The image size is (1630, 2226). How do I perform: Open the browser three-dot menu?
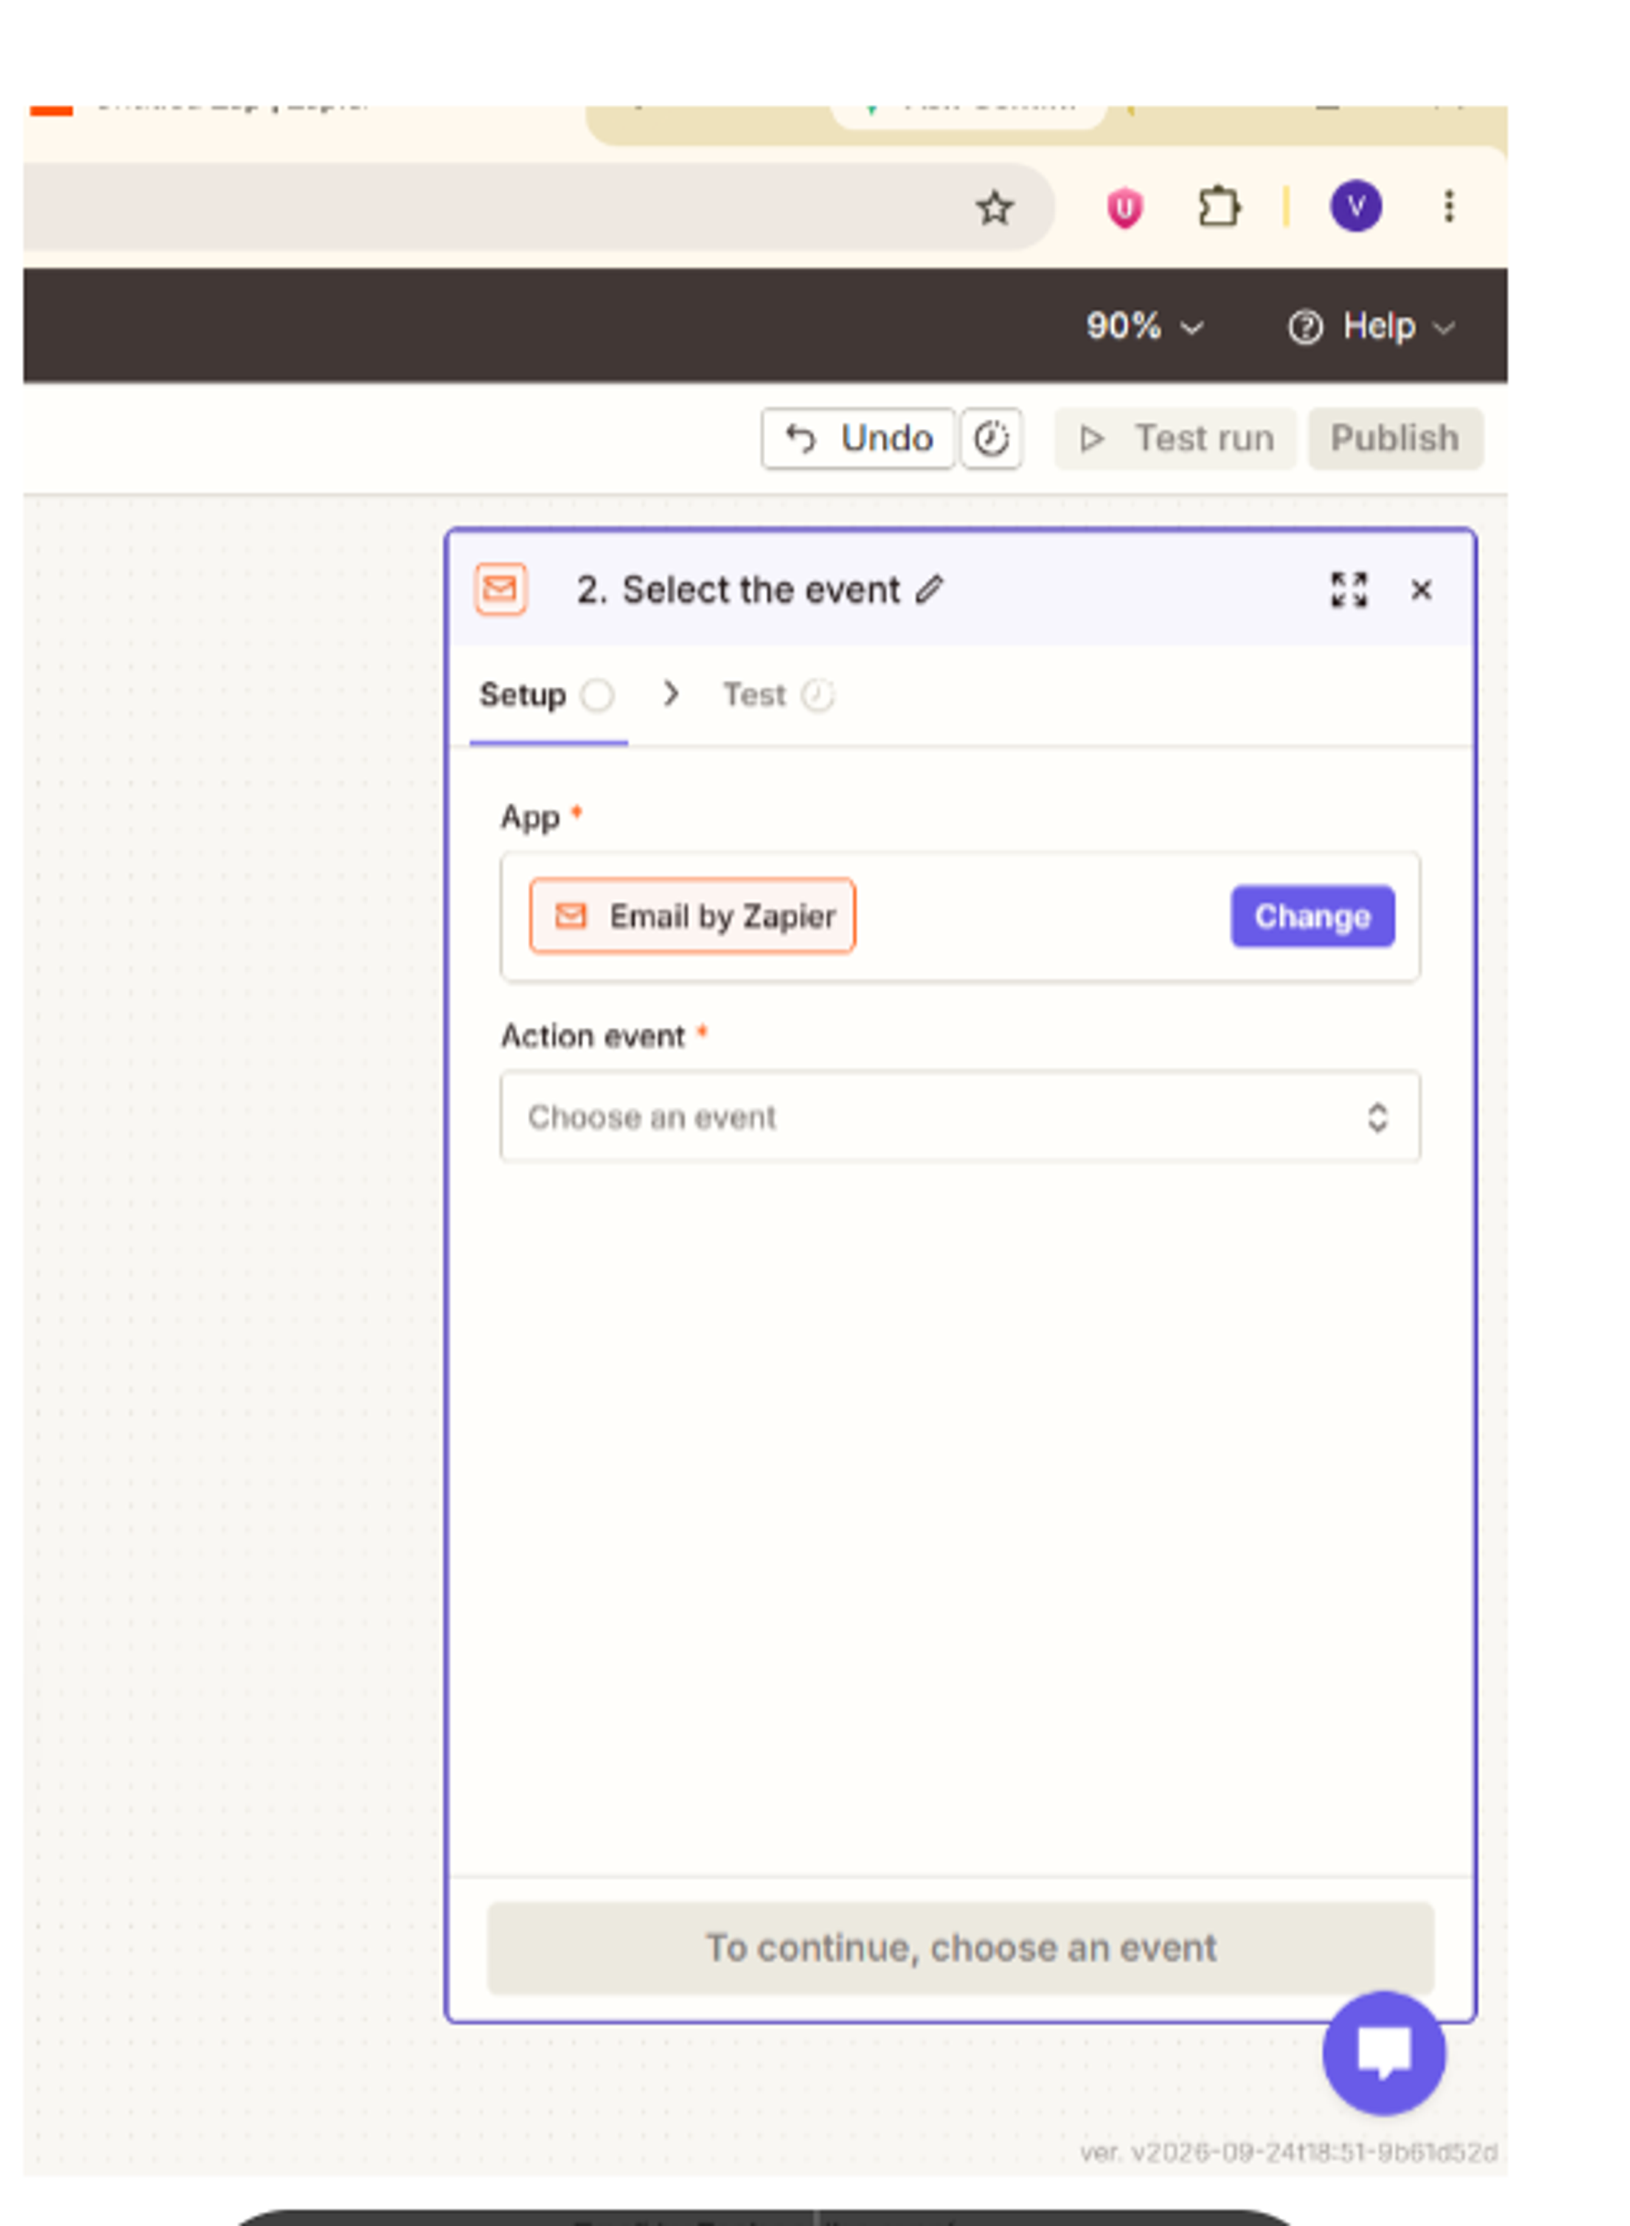point(1448,206)
